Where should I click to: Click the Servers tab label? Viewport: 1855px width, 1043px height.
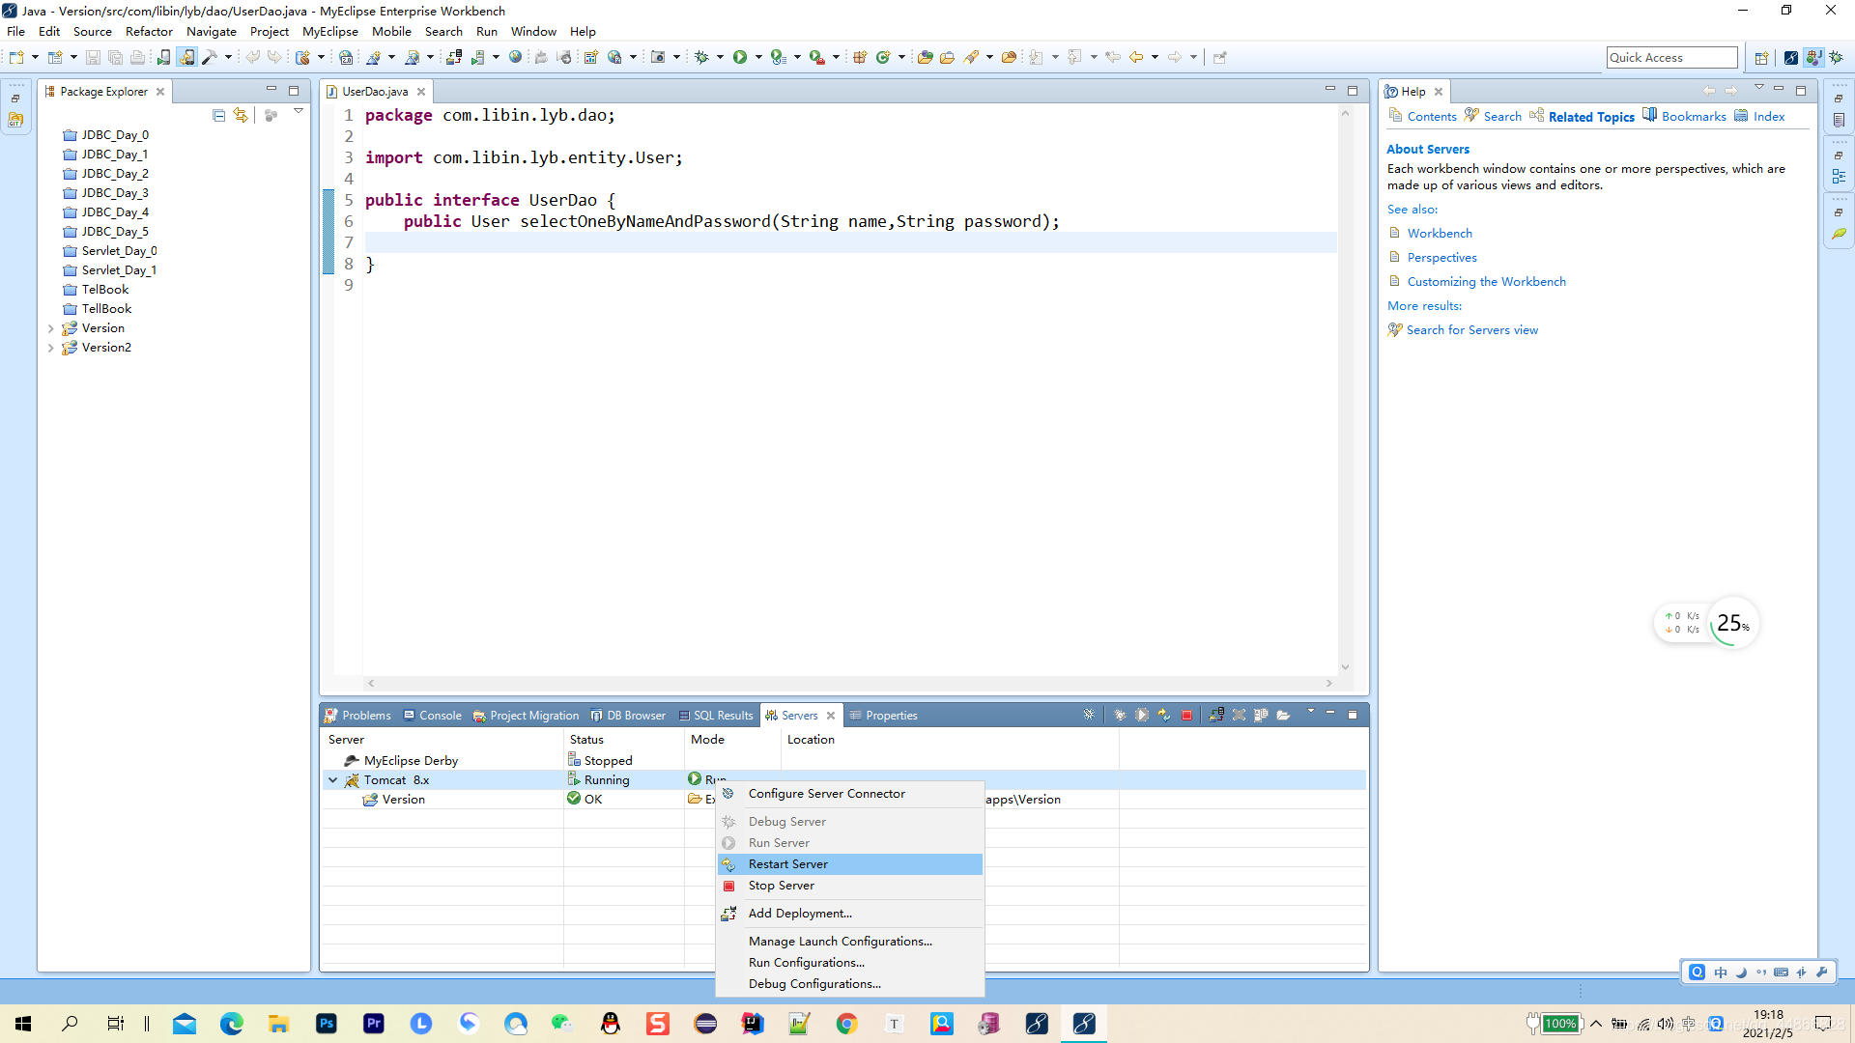(799, 715)
